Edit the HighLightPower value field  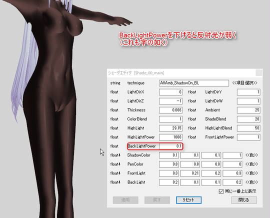pyautogui.click(x=170, y=137)
